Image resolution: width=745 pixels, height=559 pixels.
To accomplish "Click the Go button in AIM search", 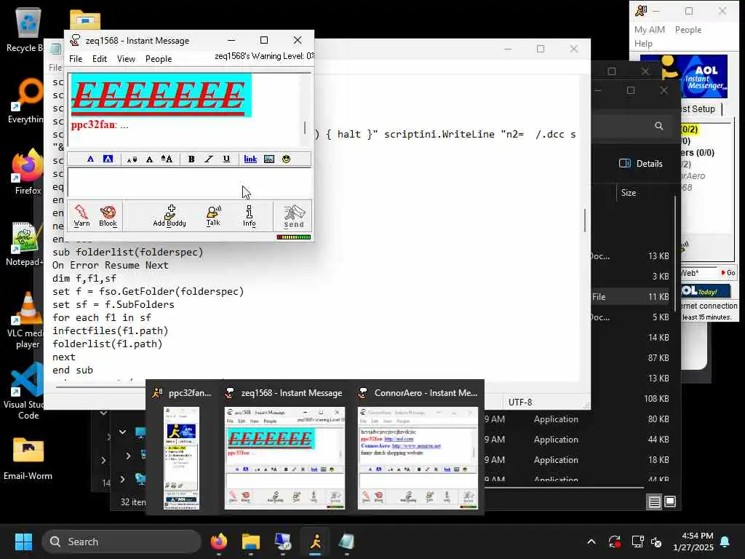I will tap(728, 273).
